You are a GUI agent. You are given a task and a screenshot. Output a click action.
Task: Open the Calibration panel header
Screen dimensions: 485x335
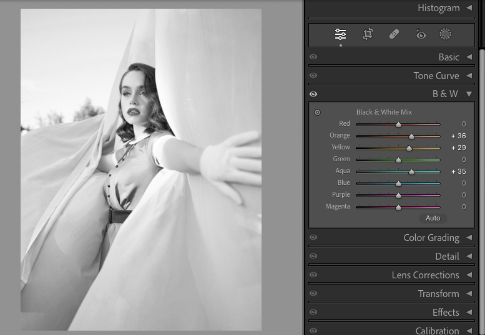pyautogui.click(x=437, y=331)
